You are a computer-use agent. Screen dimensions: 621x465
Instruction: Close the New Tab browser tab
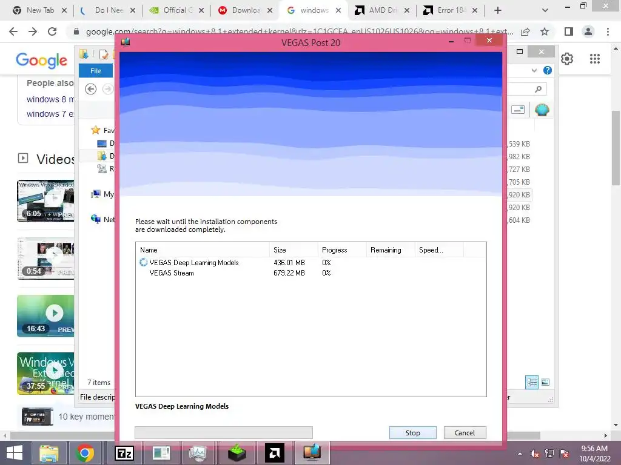click(64, 10)
